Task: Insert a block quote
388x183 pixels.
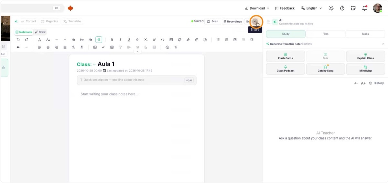Action: (18, 47)
